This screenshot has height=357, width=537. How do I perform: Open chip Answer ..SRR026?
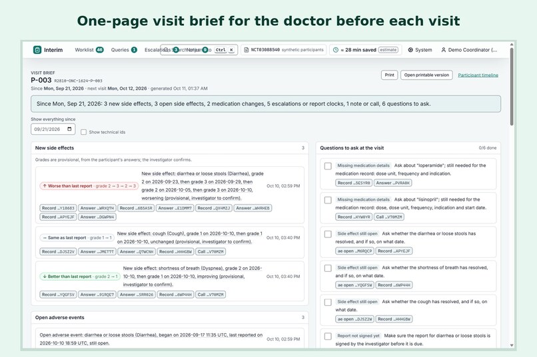(x=137, y=295)
